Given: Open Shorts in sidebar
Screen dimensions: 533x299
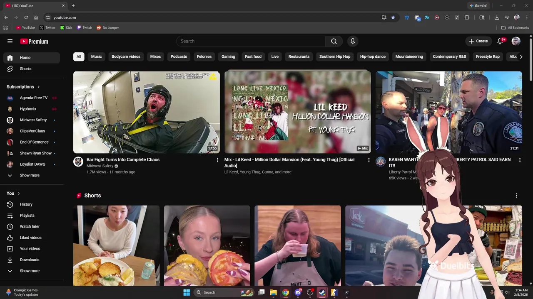Looking at the screenshot, I should (32, 69).
